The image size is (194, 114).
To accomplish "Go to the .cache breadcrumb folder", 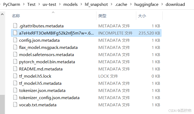I will coord(121,5).
